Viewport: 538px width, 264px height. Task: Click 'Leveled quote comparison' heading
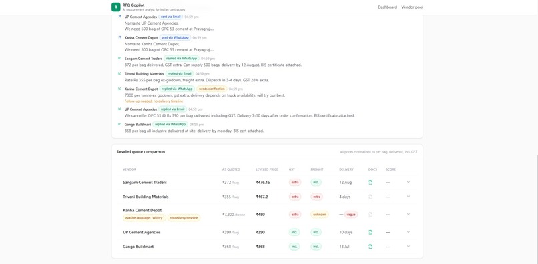141,151
